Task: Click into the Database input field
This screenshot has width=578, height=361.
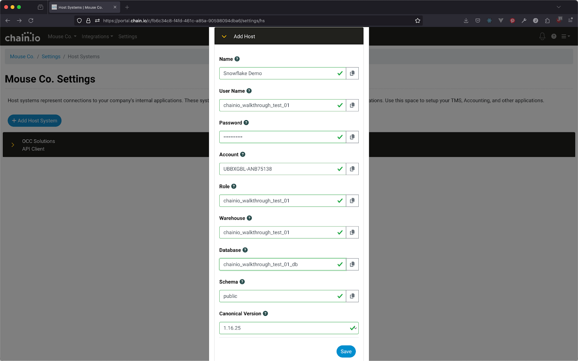Action: [282, 264]
